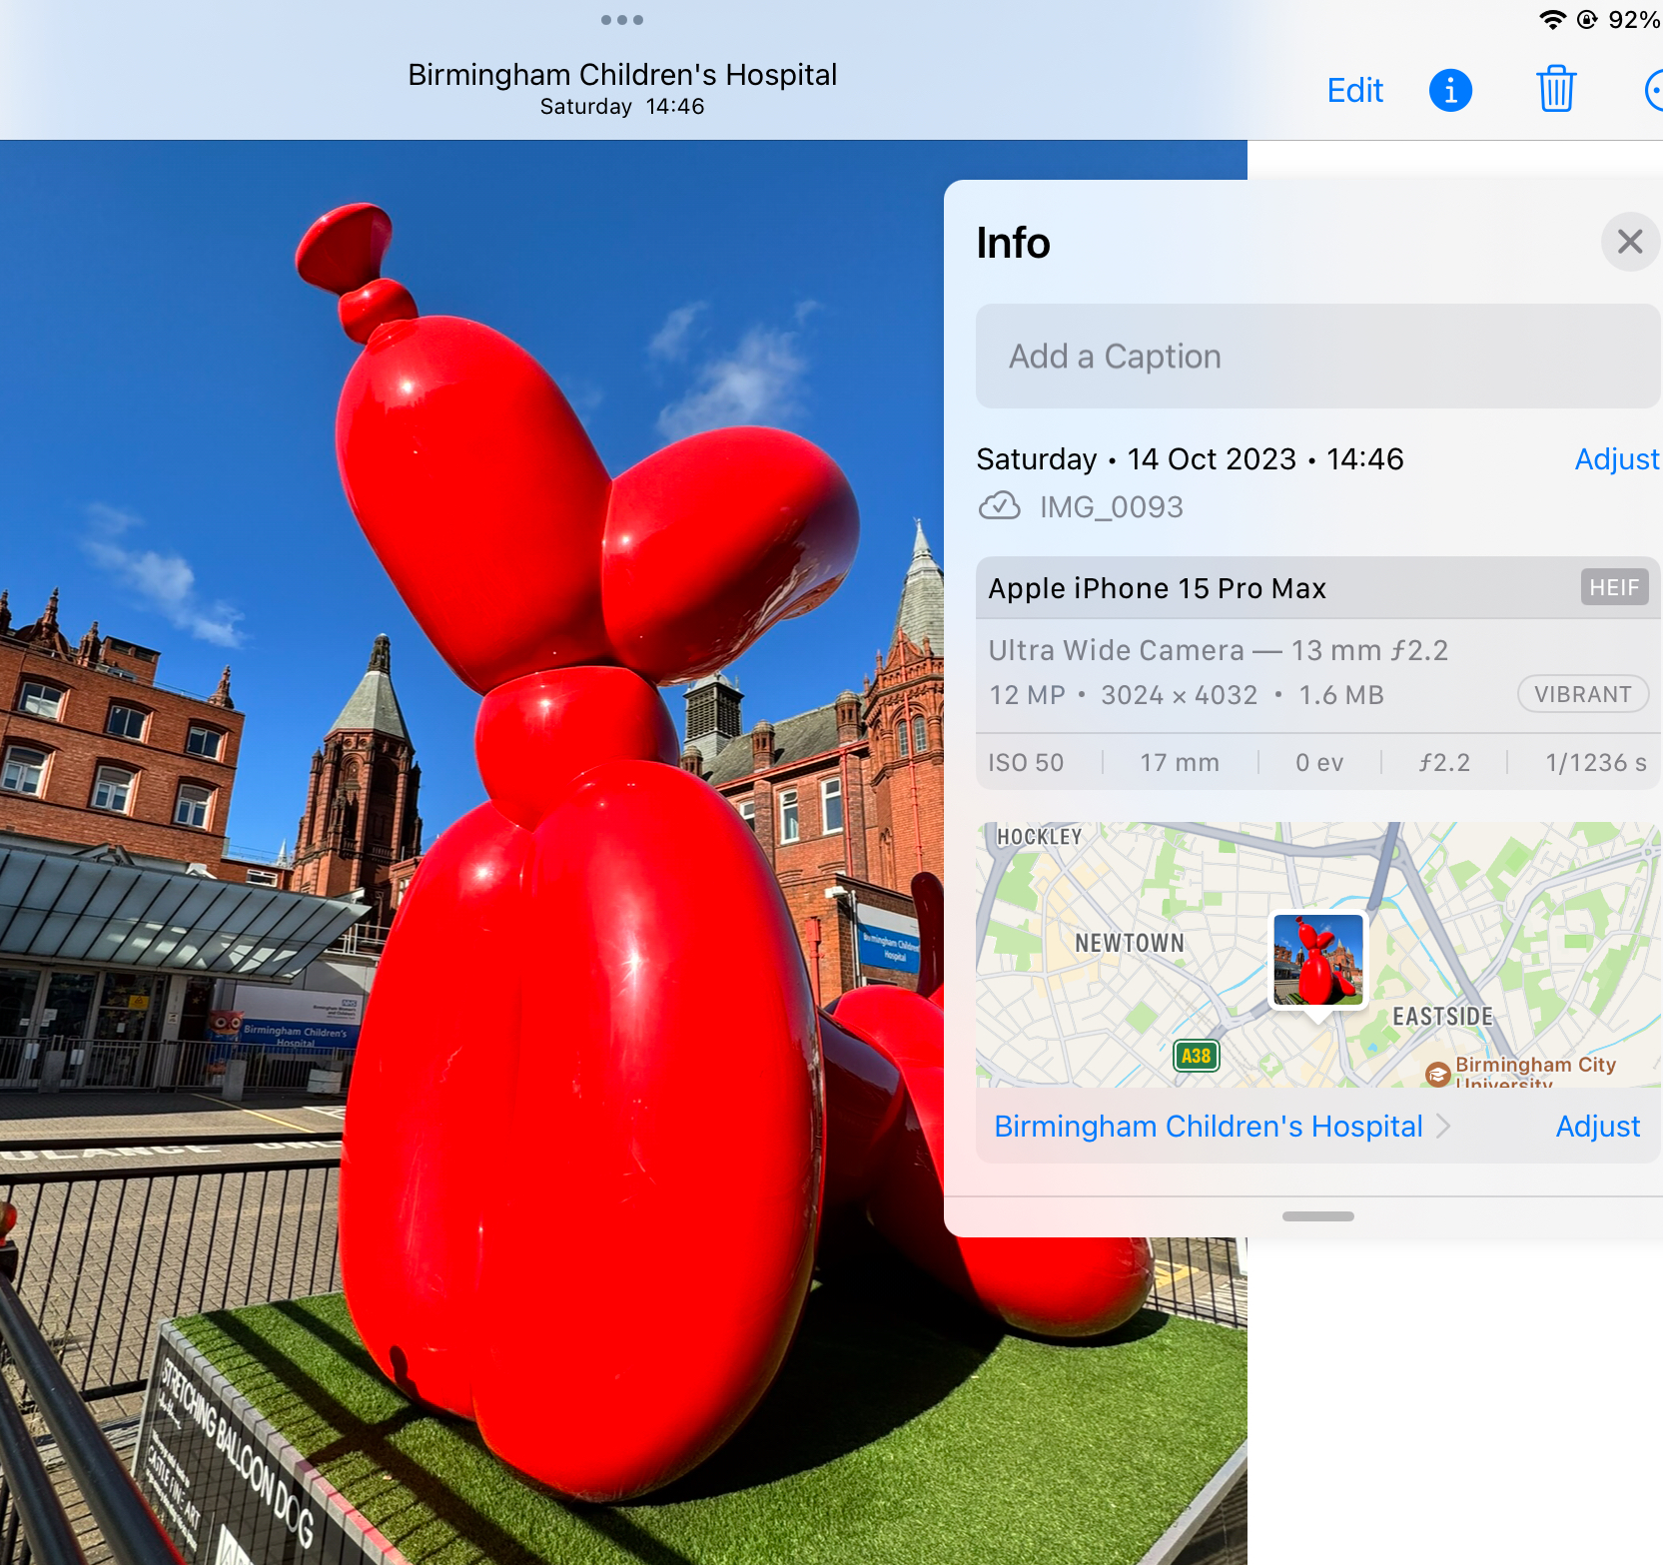This screenshot has width=1663, height=1565.
Task: Adjust the photo's date and time
Action: click(x=1616, y=459)
